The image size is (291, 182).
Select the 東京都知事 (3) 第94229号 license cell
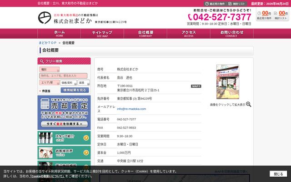[x=135, y=99]
